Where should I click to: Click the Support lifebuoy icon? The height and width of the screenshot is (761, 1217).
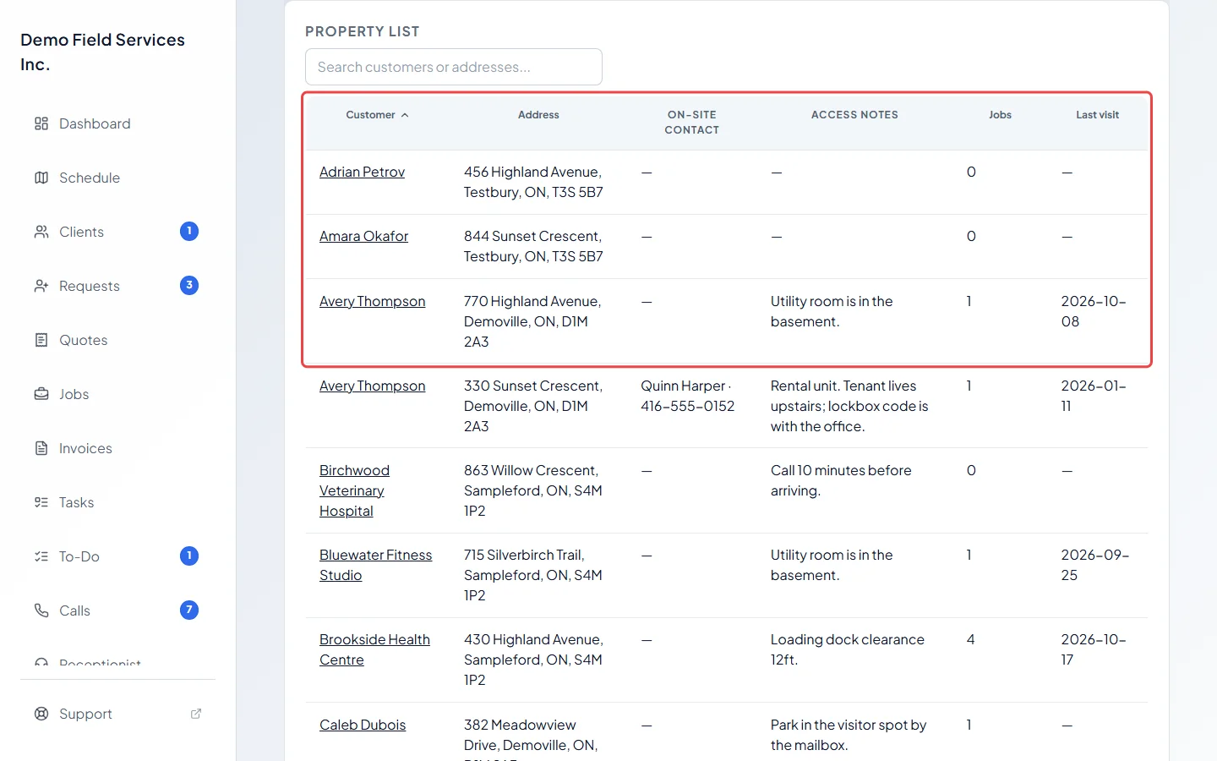click(41, 714)
